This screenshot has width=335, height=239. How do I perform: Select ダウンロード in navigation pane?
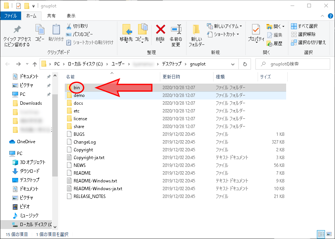click(26, 171)
